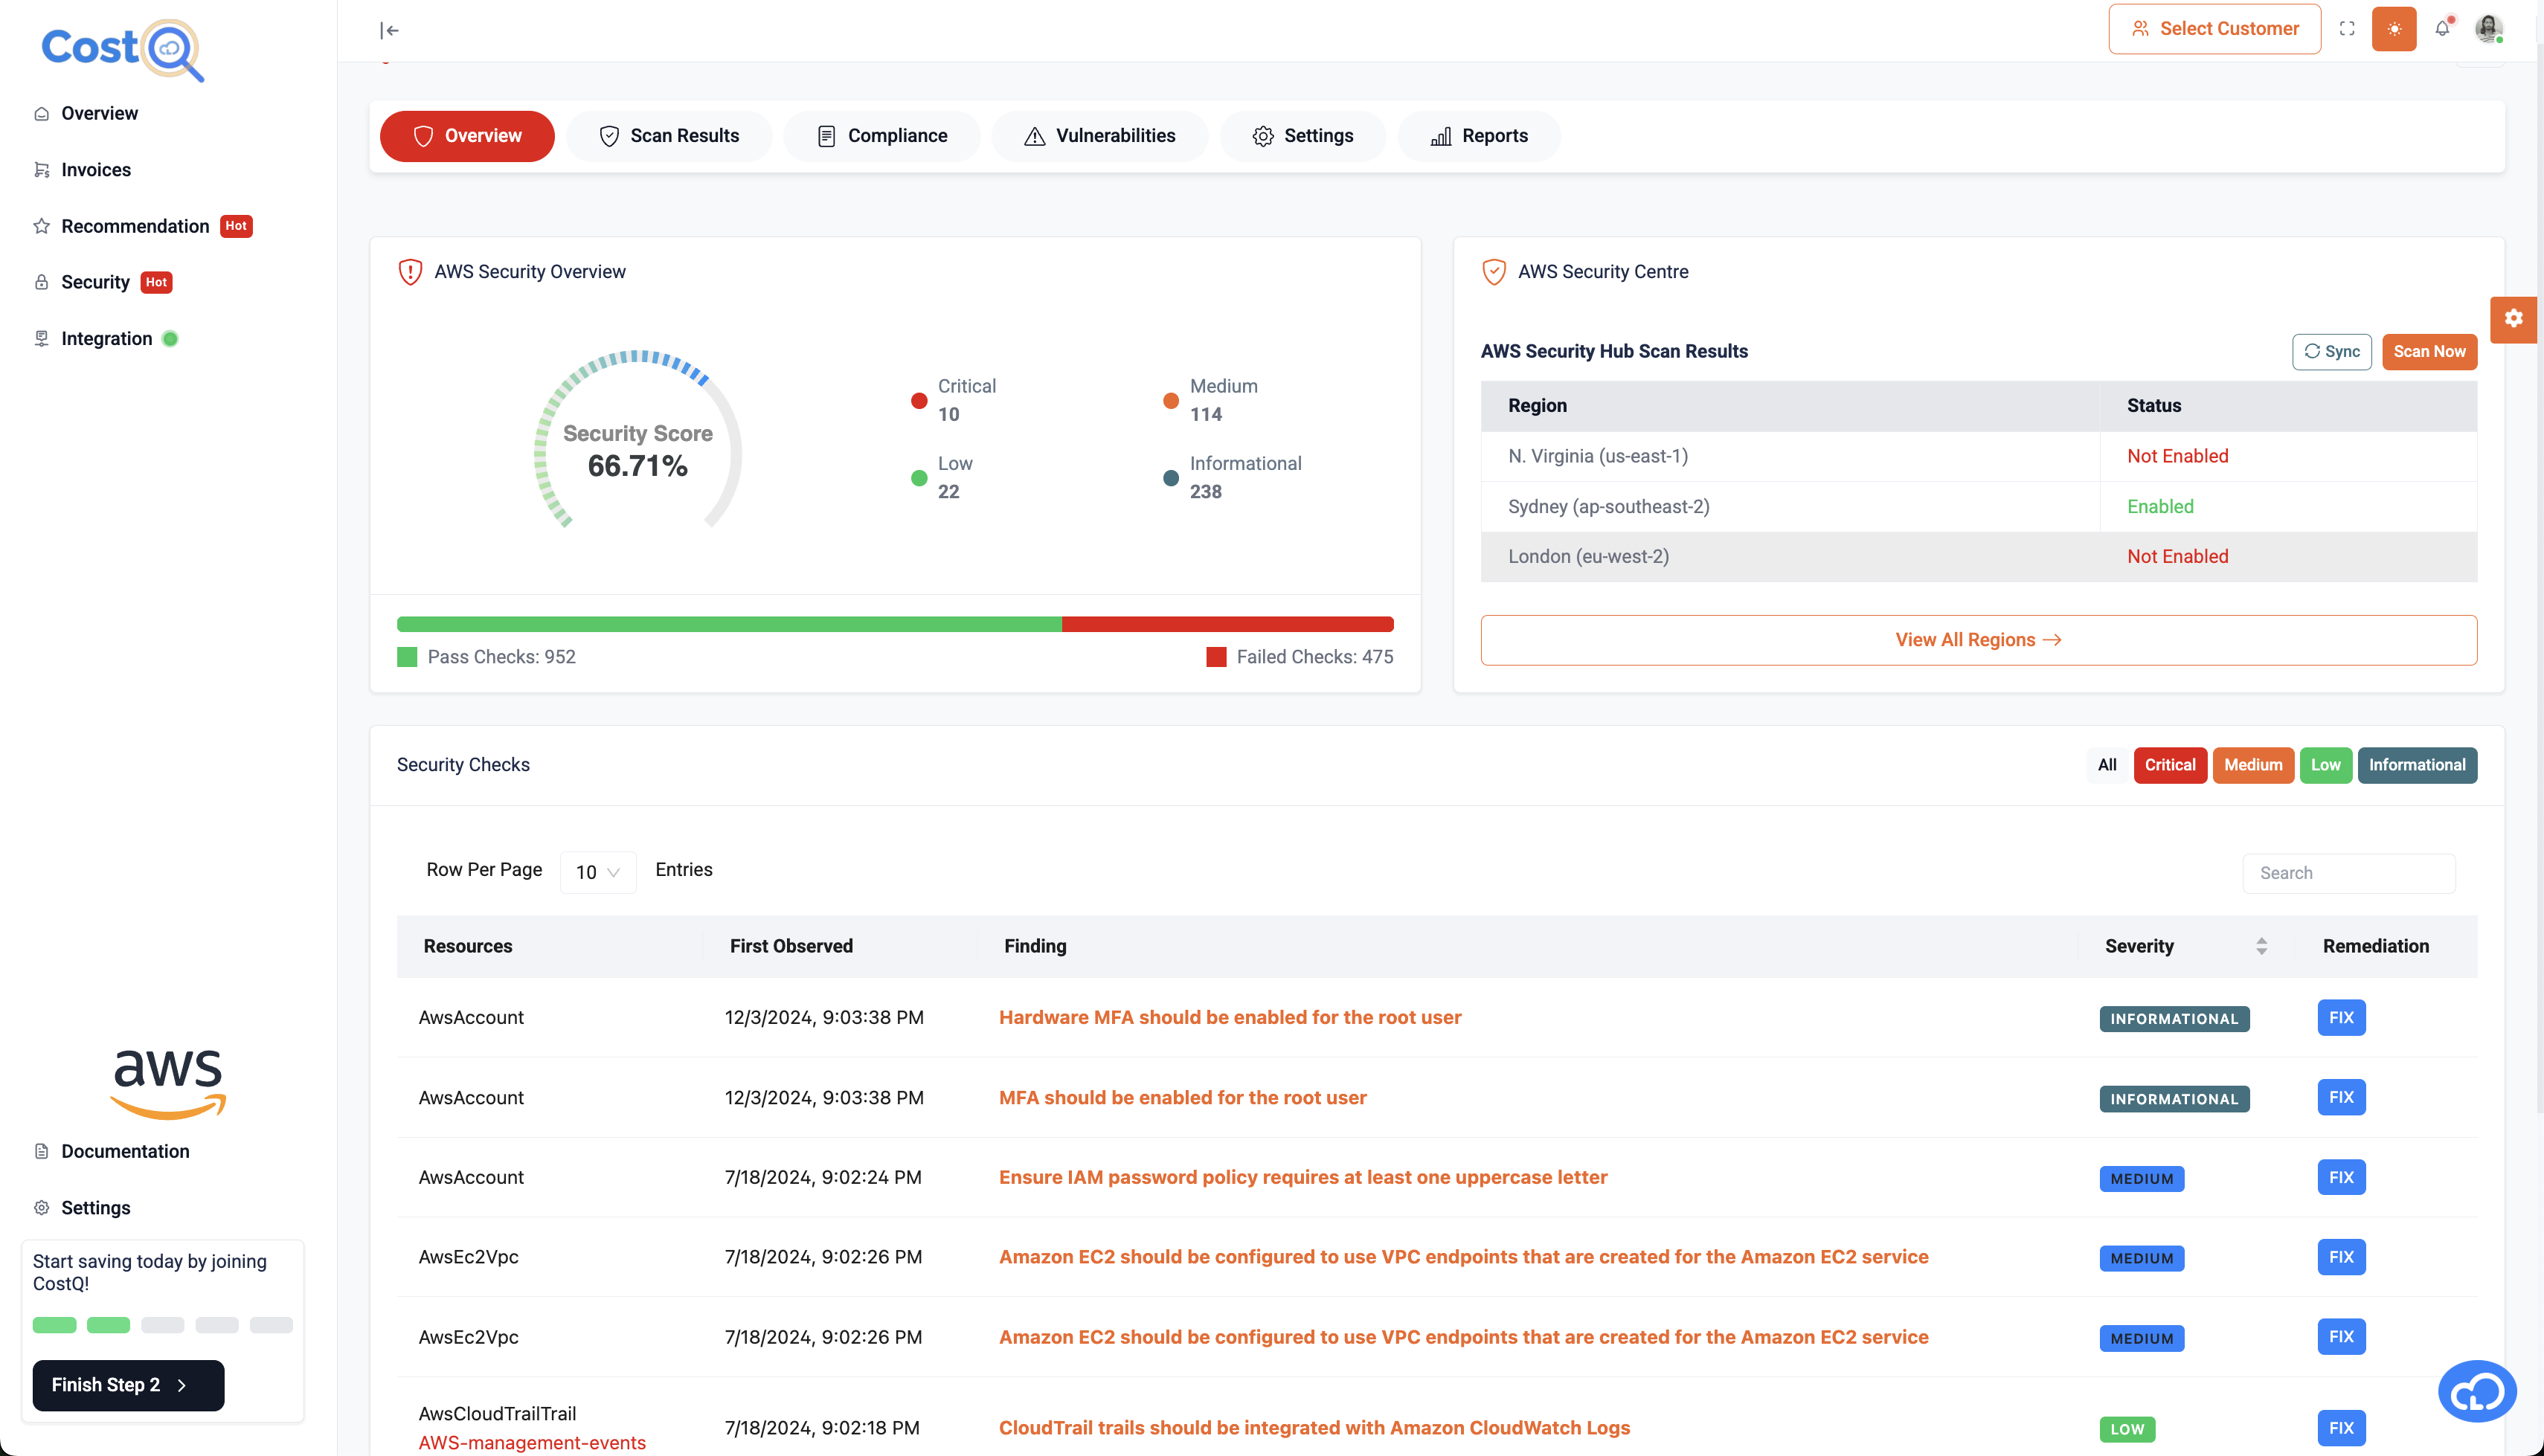2544x1456 pixels.
Task: Open the notifications bell
Action: (x=2442, y=28)
